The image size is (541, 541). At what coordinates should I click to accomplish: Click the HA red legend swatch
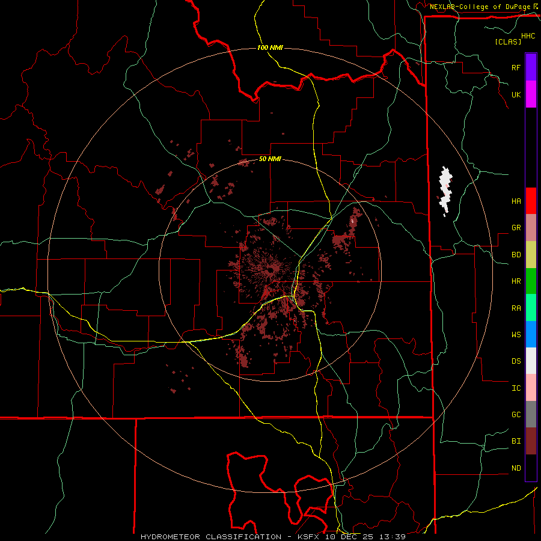point(531,201)
